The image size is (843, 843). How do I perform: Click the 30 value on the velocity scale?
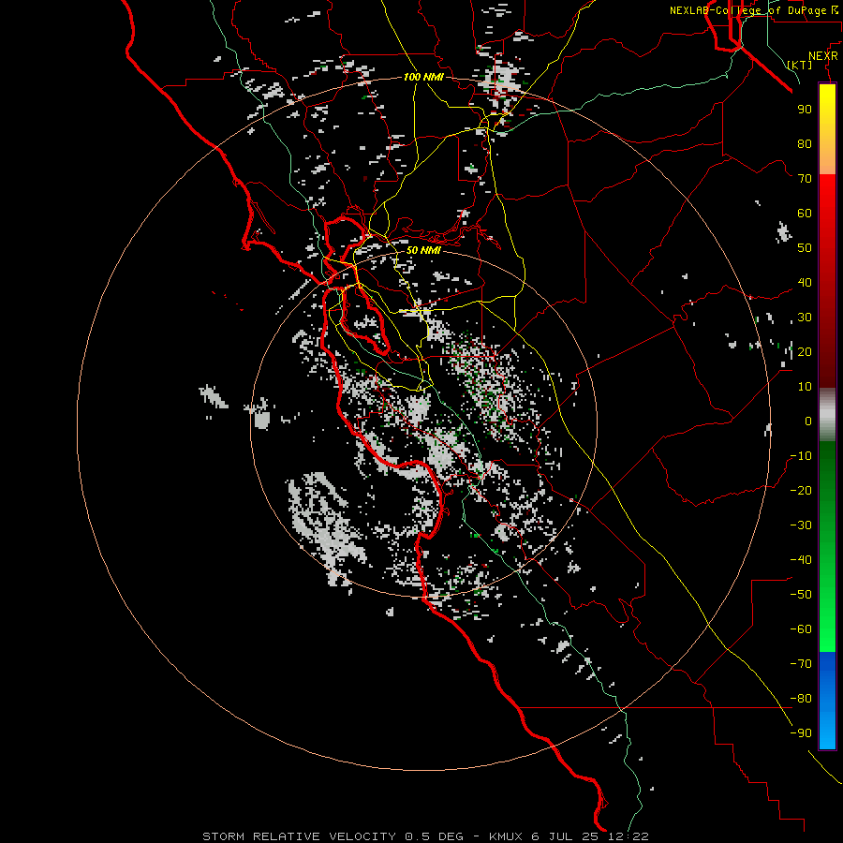(x=805, y=318)
